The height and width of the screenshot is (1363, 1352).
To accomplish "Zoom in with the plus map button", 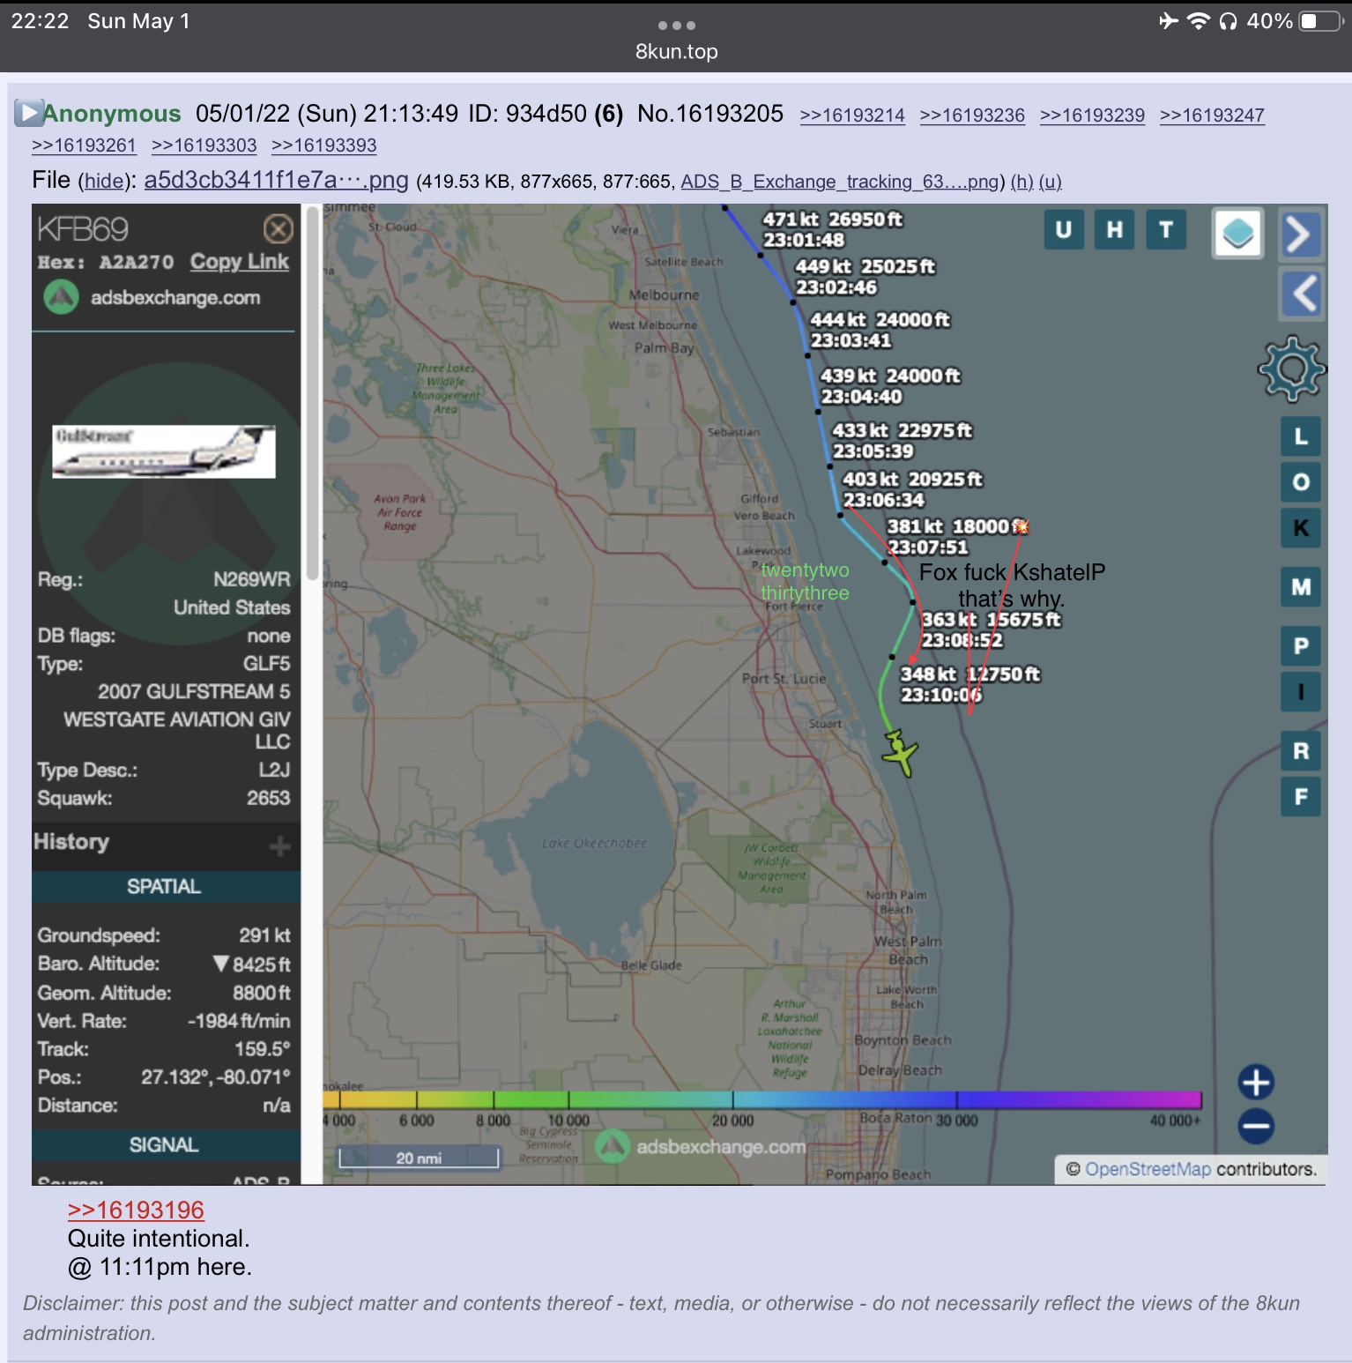I will coord(1256,1082).
